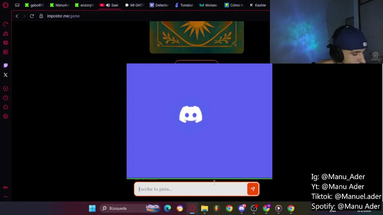This screenshot has width=383, height=215.
Task: Open the Settings gear icon in sidebar
Action: pyautogui.click(x=5, y=116)
